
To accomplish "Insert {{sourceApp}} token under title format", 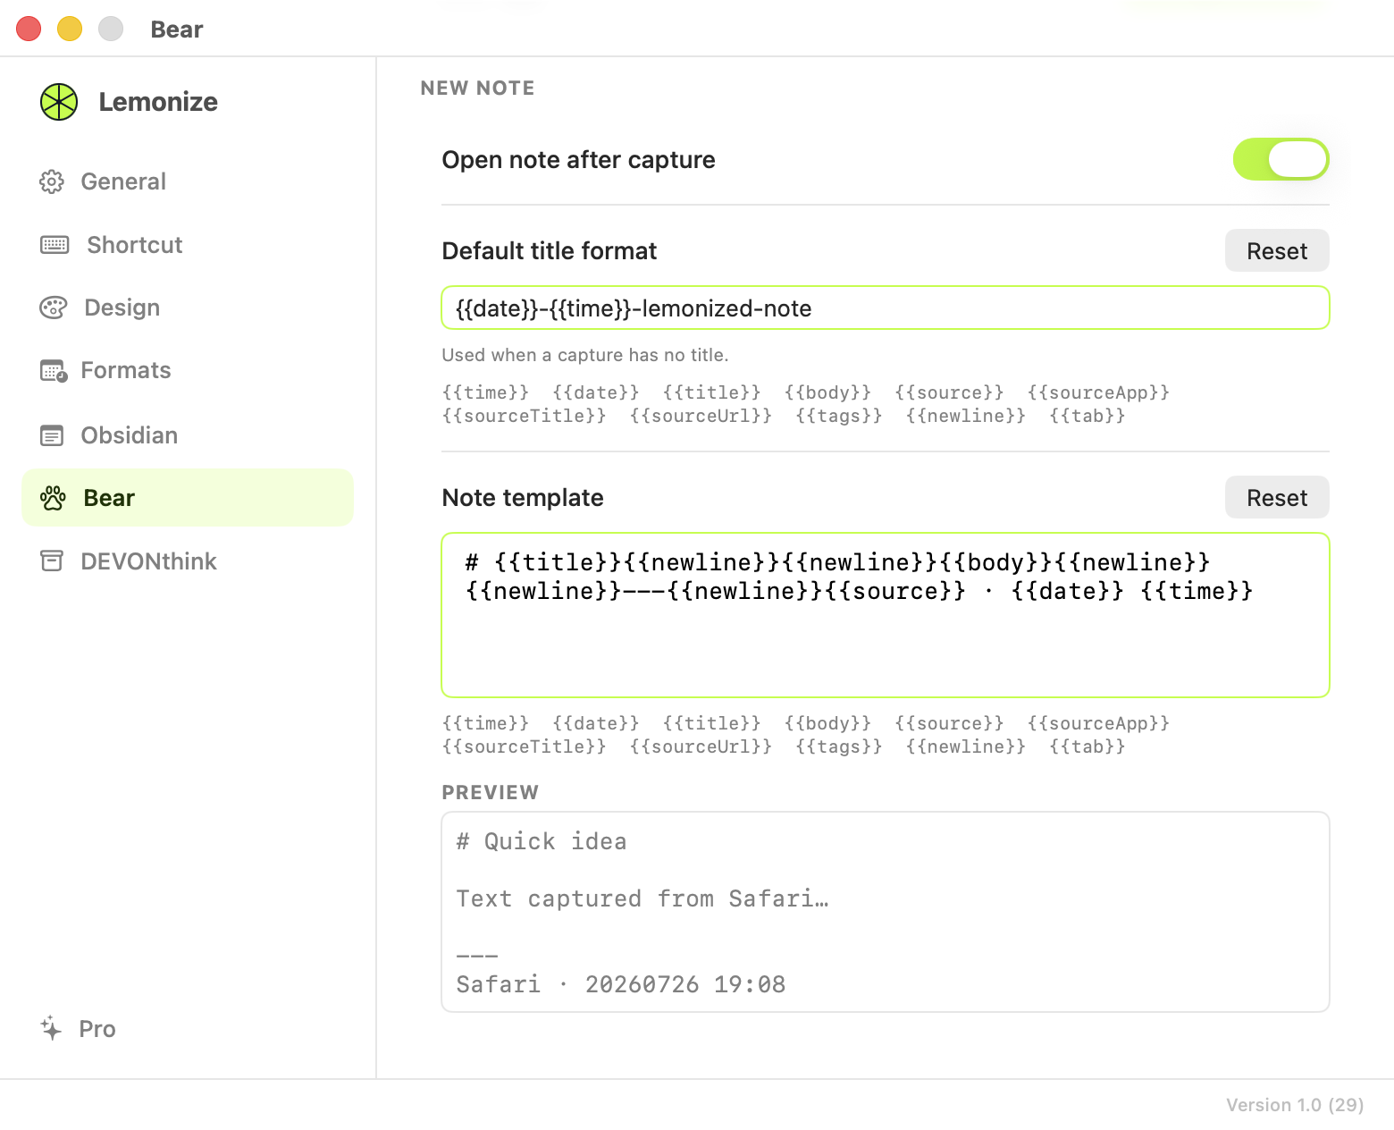I will (1098, 392).
